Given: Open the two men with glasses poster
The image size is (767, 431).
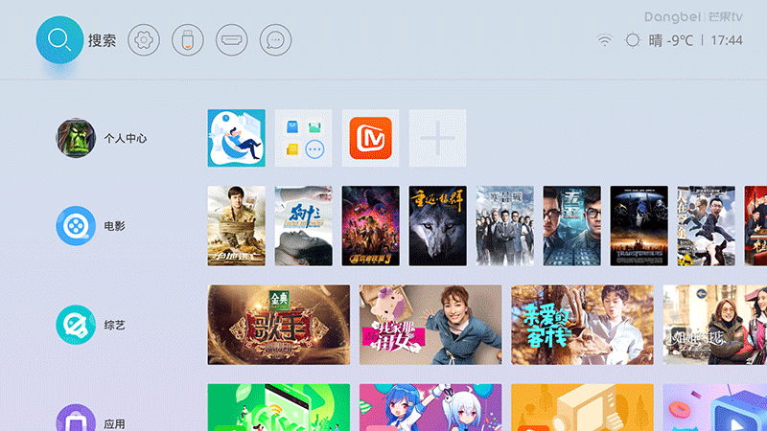Looking at the screenshot, I should (x=571, y=226).
